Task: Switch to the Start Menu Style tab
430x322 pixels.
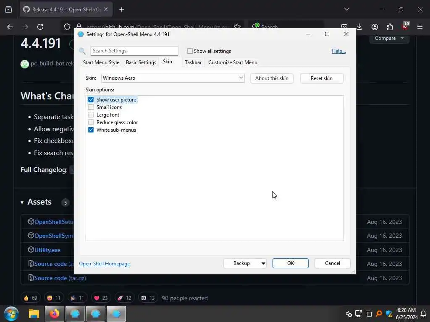Action: coord(101,62)
